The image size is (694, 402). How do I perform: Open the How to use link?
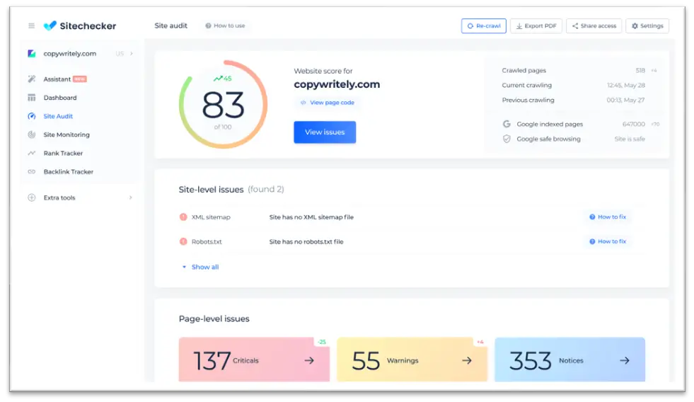[x=225, y=25]
